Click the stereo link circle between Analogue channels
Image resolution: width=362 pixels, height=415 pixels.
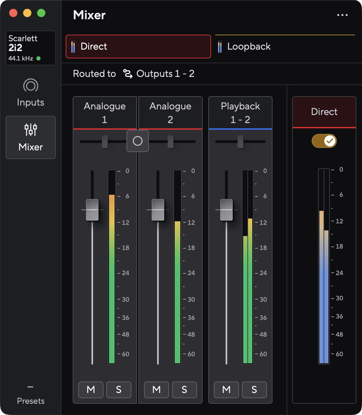[138, 141]
